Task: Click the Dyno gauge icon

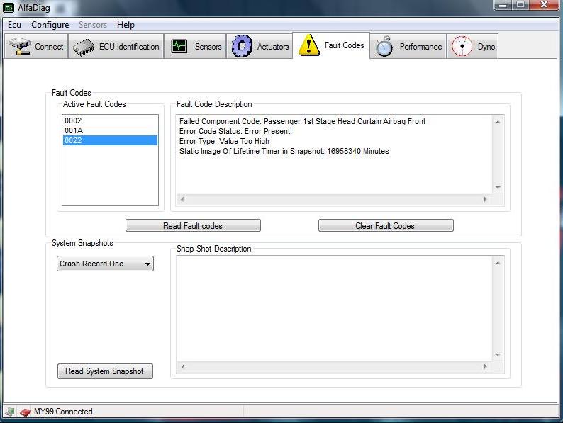Action: [x=462, y=47]
